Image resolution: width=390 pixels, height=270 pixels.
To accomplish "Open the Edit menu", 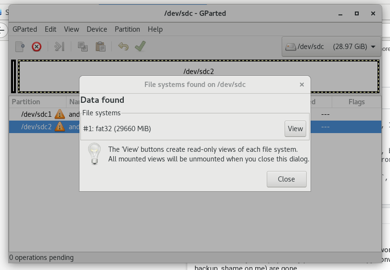I will (51, 29).
